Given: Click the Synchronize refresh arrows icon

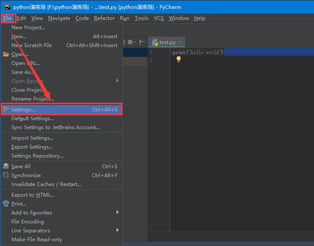Looking at the screenshot, I should coord(6,175).
